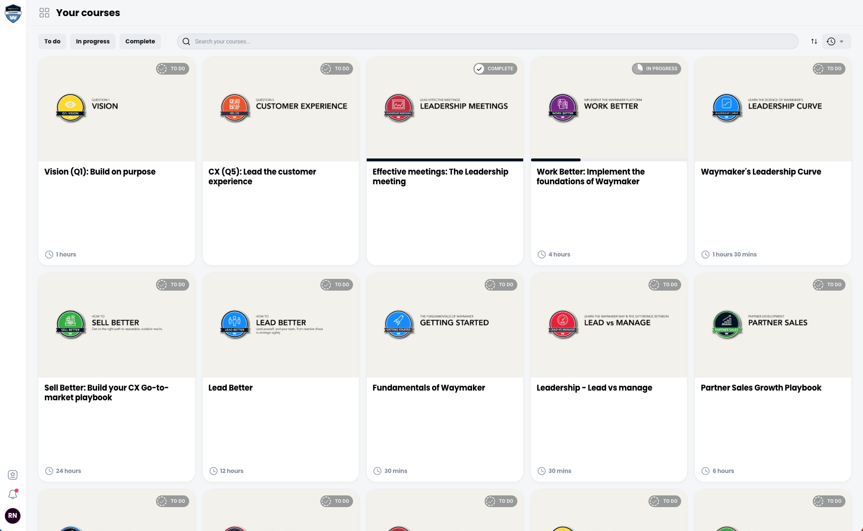The height and width of the screenshot is (531, 863).
Task: Click '1 hours' under Vision course
Action: click(66, 255)
